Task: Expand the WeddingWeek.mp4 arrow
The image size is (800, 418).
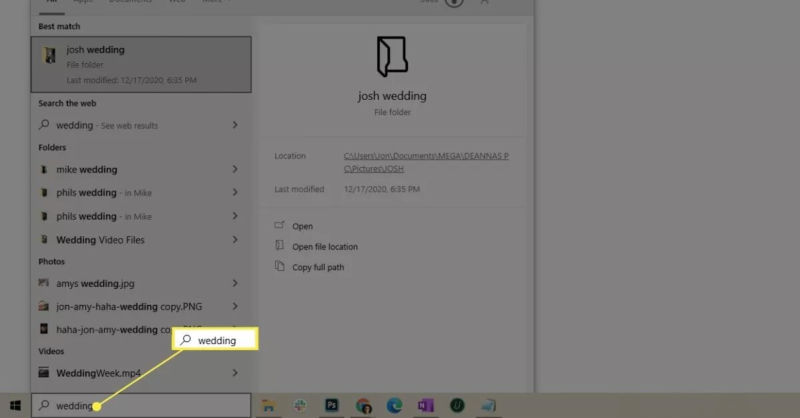Action: point(235,373)
